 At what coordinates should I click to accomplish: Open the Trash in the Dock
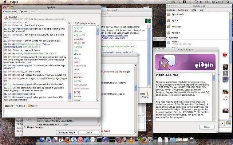point(192,139)
